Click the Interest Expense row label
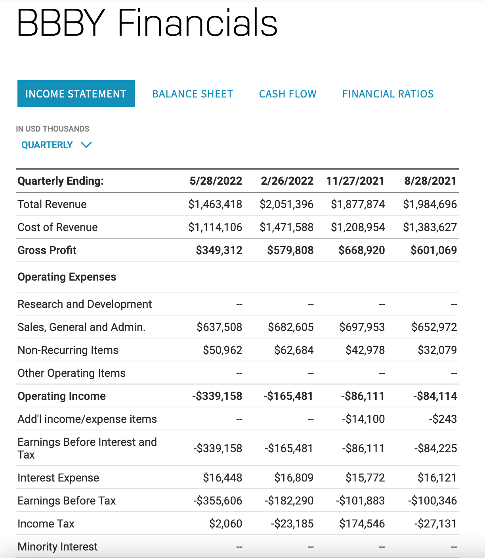The width and height of the screenshot is (485, 558). coord(58,478)
